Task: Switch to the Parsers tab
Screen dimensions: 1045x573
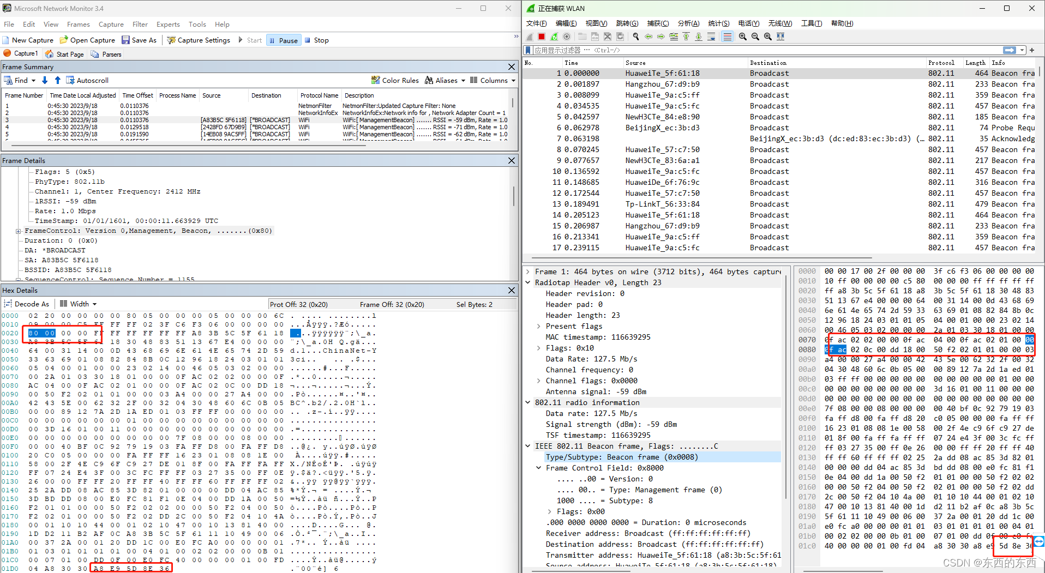Action: [x=106, y=54]
